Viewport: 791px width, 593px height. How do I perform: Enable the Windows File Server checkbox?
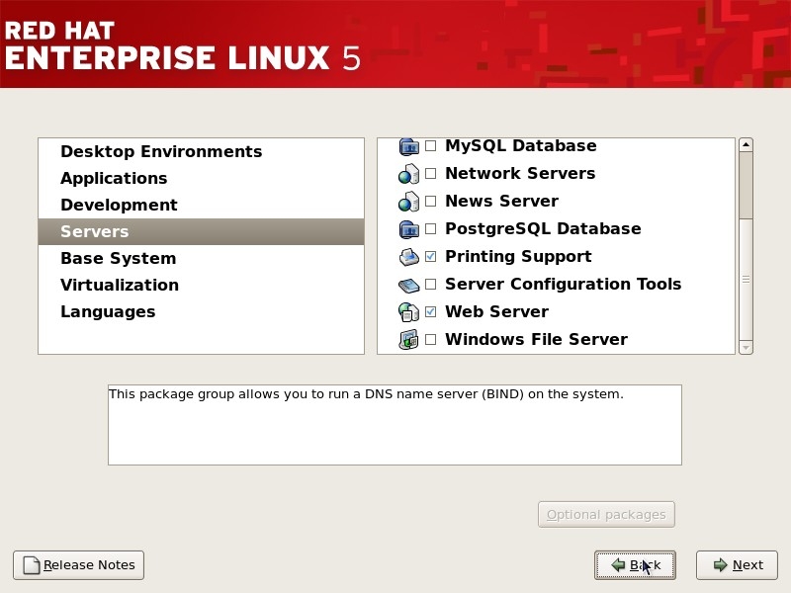click(431, 339)
